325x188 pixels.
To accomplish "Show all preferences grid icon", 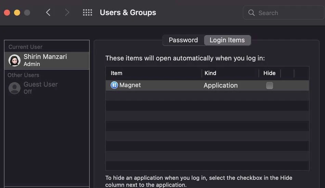I will coord(88,12).
